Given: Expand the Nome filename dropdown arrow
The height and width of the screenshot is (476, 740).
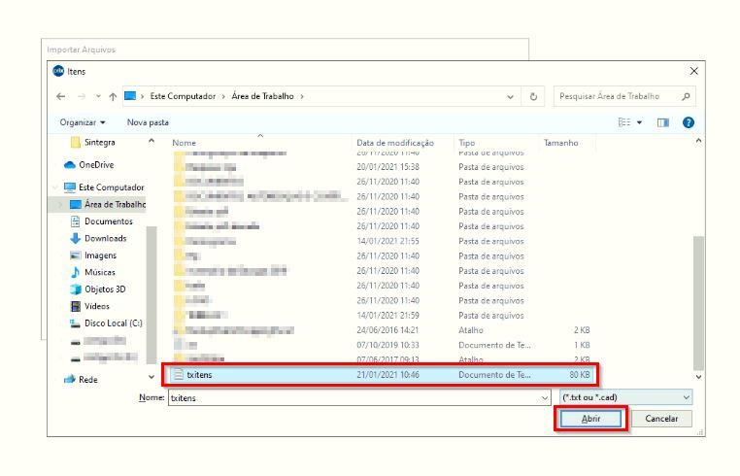Looking at the screenshot, I should (545, 398).
